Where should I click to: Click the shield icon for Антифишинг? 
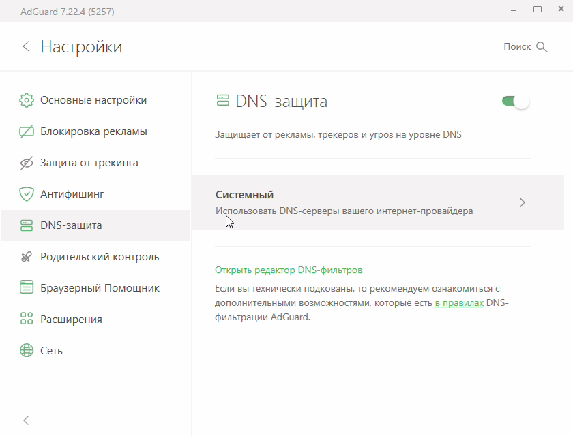tap(27, 194)
